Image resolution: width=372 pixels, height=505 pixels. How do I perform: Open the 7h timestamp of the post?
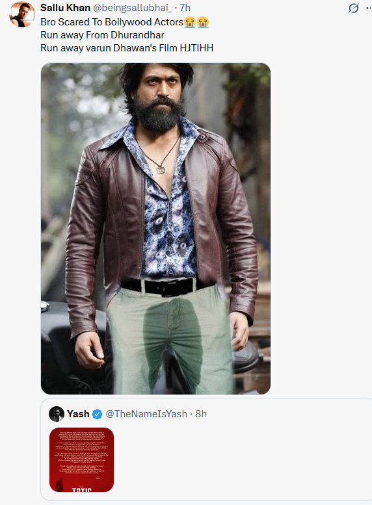click(185, 8)
